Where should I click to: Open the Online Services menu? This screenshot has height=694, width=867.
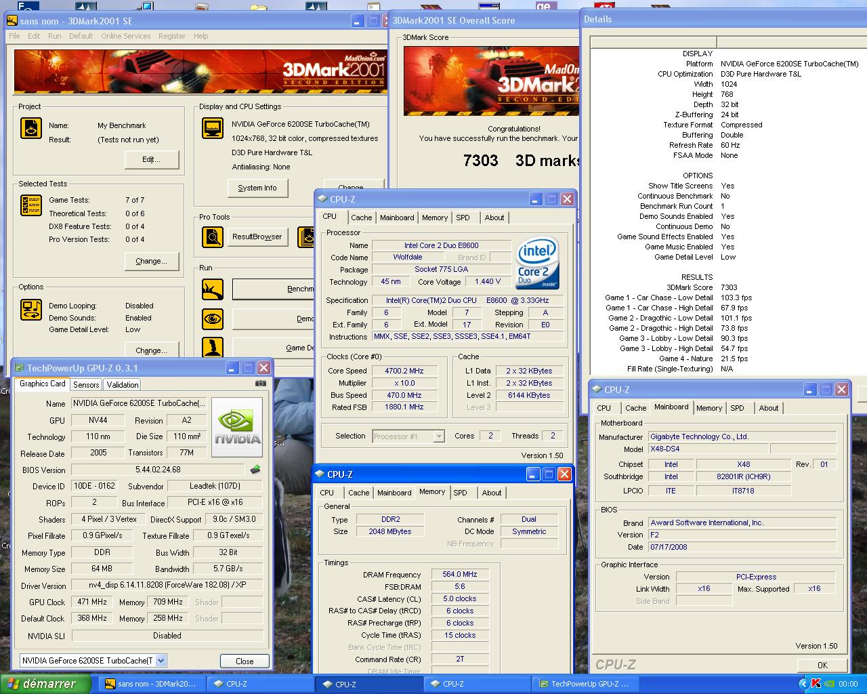tap(126, 36)
